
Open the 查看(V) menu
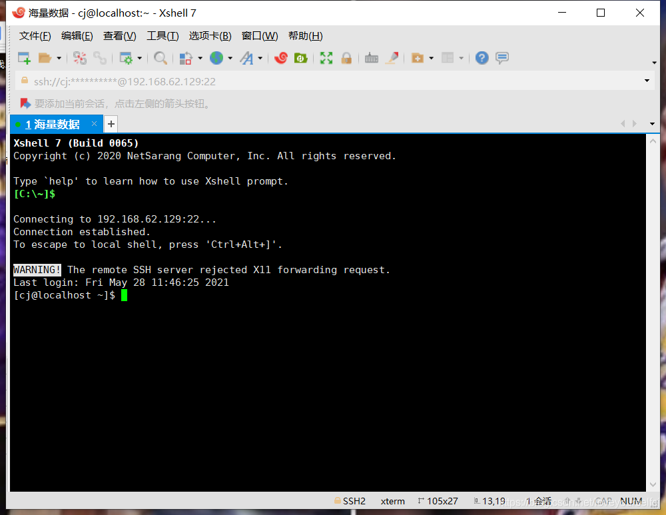[x=120, y=36]
